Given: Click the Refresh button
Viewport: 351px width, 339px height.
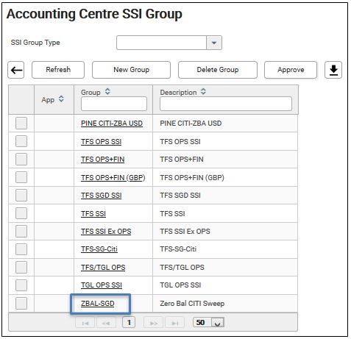Looking at the screenshot, I should pyautogui.click(x=58, y=70).
